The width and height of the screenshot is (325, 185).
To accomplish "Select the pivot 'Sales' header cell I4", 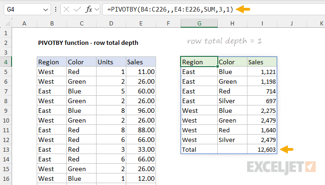I will 262,62.
